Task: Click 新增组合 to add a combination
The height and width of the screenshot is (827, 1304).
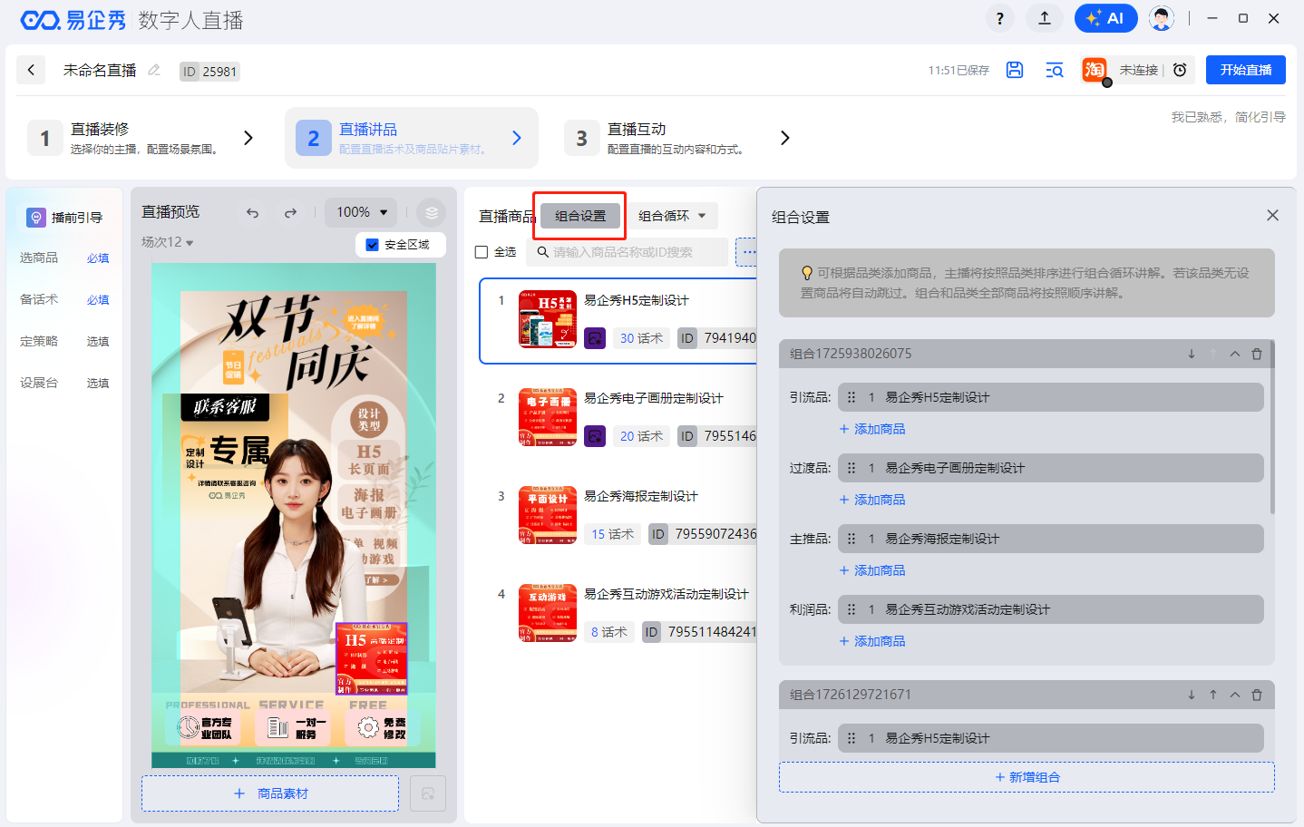Action: (x=1027, y=777)
